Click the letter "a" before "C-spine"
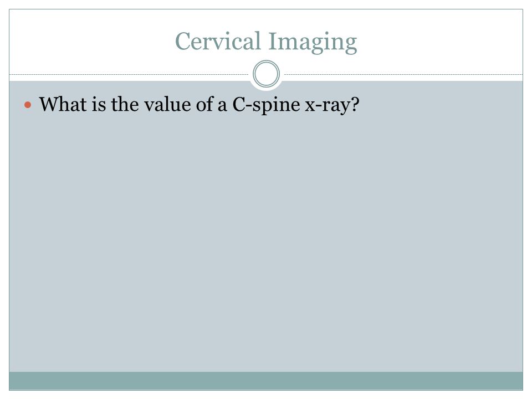532x399 pixels. point(222,105)
